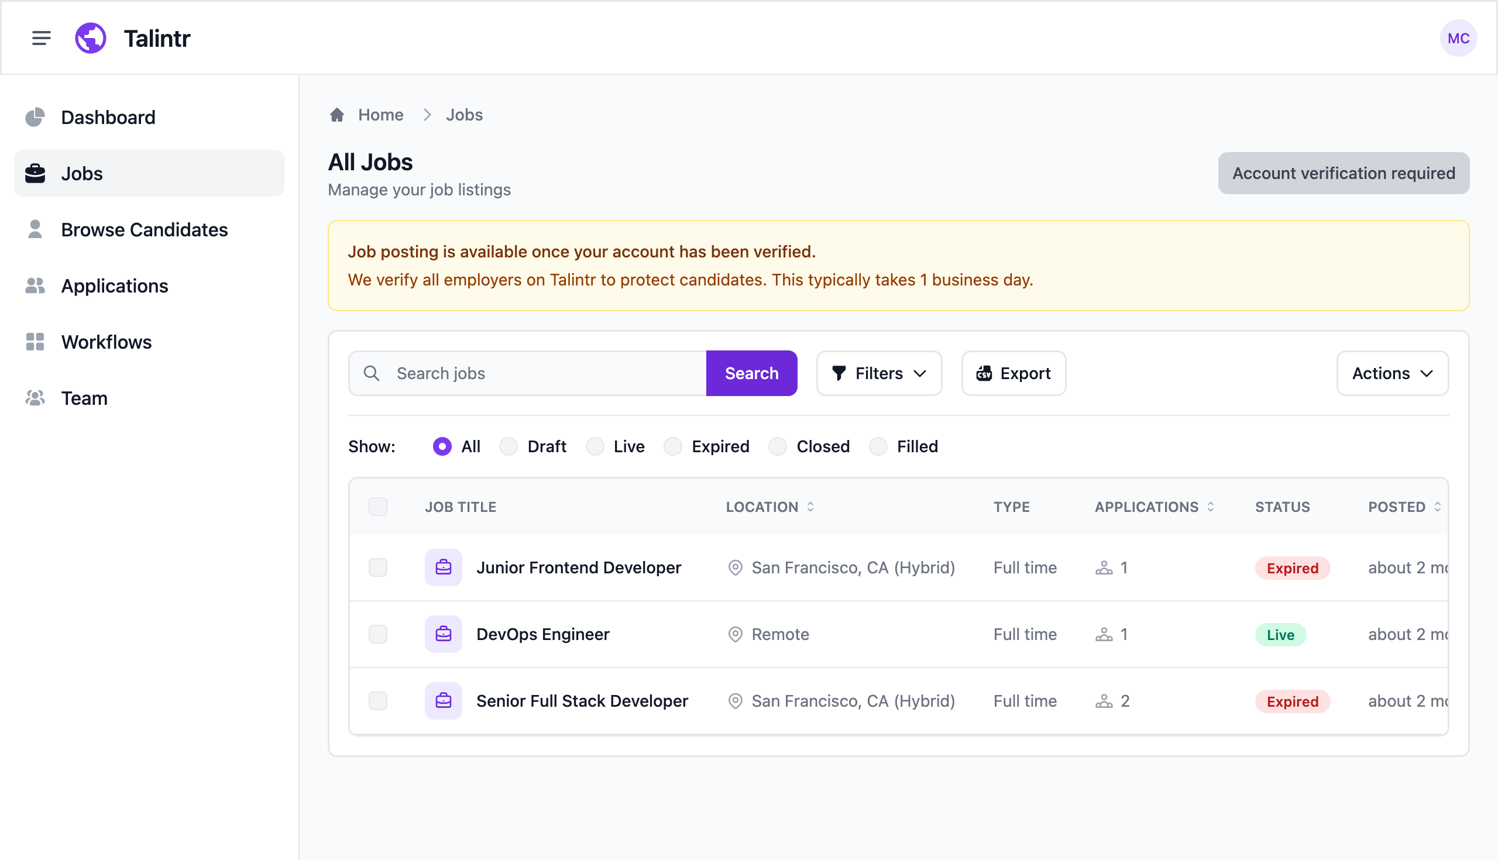Select the header checkbox to choose all jobs
This screenshot has height=860, width=1498.
pos(378,506)
